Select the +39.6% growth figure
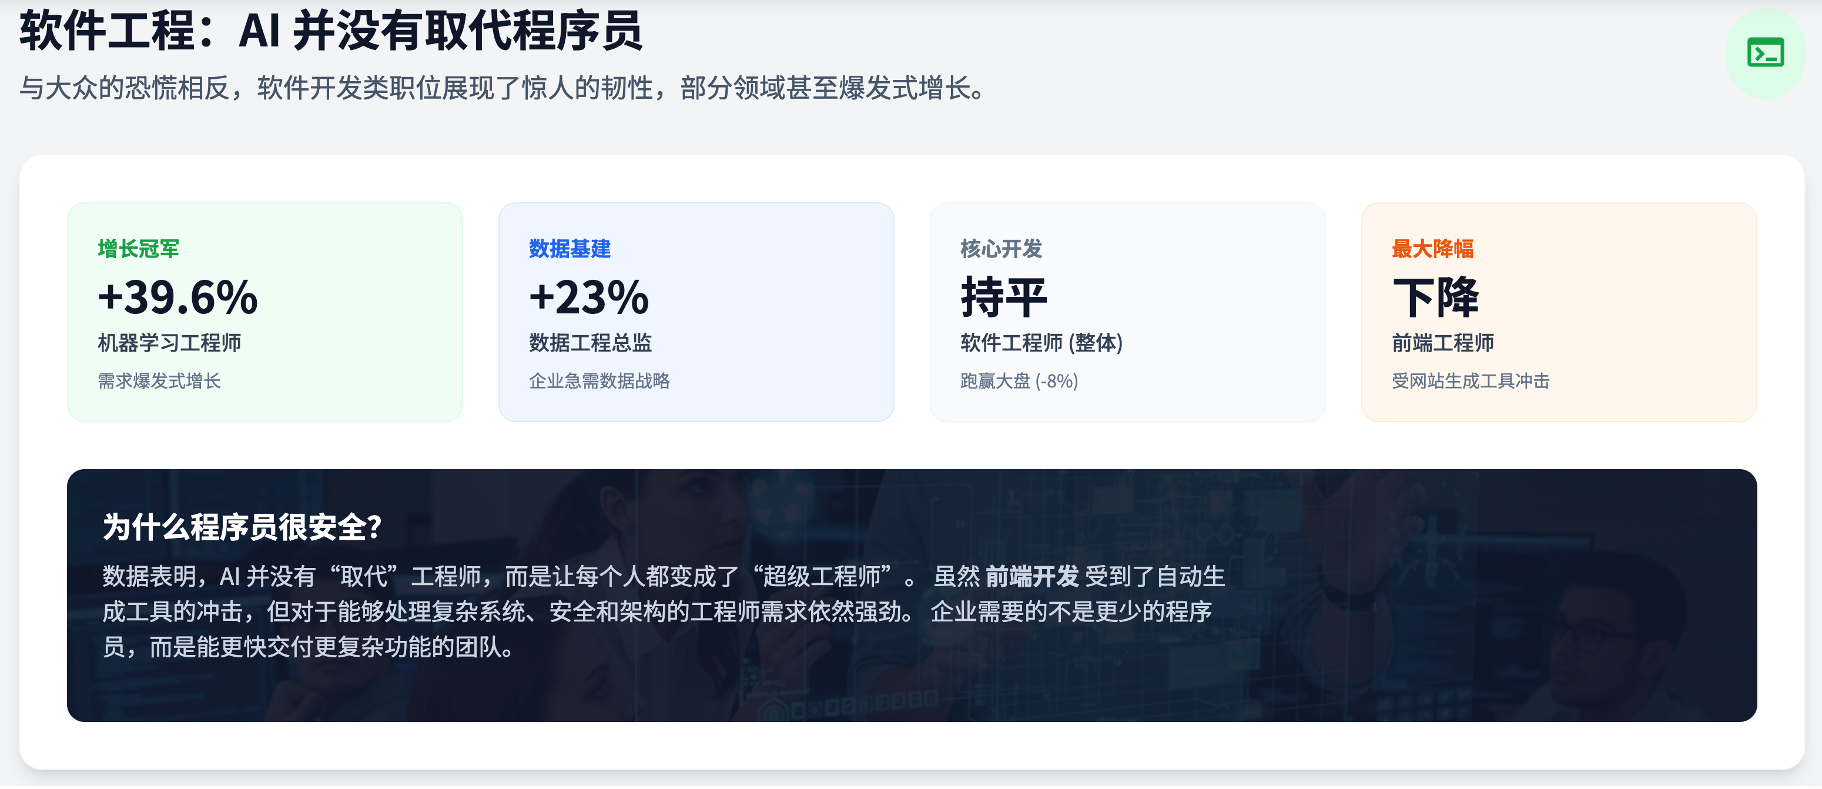This screenshot has width=1822, height=789. click(x=177, y=297)
